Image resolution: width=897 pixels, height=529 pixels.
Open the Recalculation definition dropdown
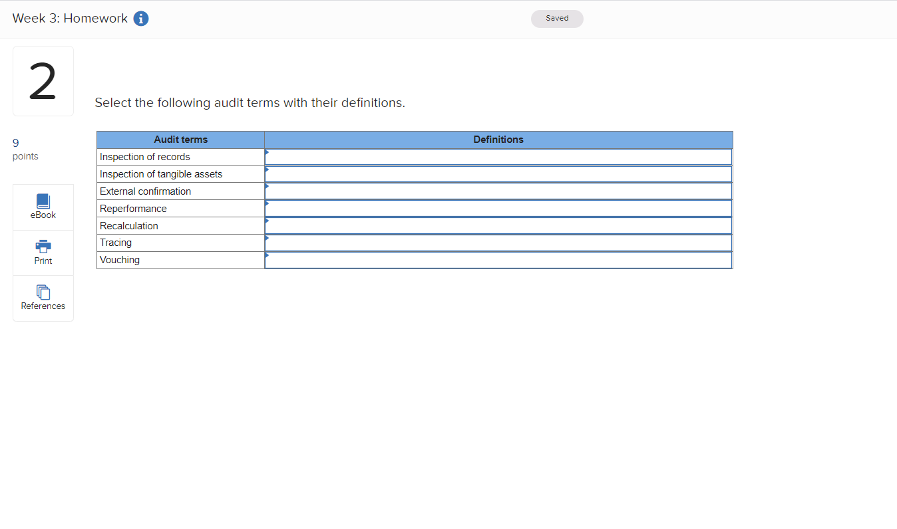pyautogui.click(x=498, y=225)
